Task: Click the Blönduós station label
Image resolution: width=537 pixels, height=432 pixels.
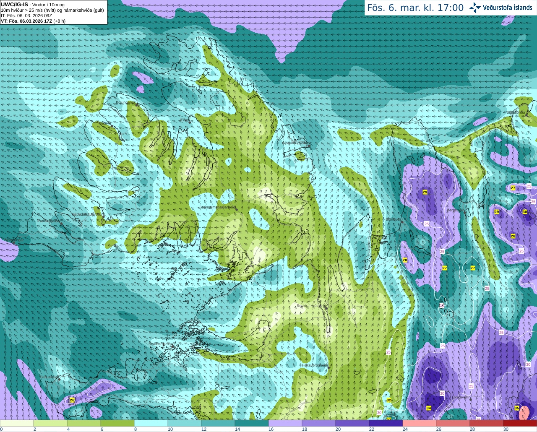Action: pyautogui.click(x=394, y=219)
